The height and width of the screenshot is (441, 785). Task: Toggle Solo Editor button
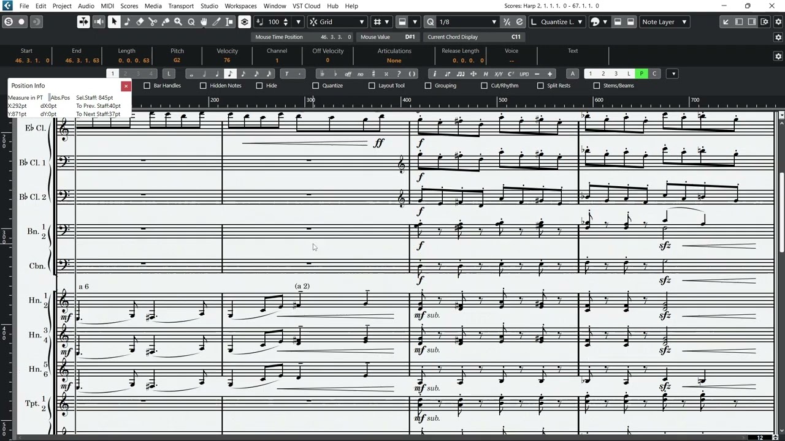point(9,22)
